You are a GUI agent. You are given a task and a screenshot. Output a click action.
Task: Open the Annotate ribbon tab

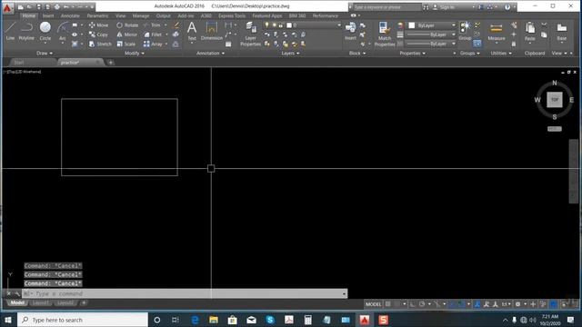(x=70, y=16)
